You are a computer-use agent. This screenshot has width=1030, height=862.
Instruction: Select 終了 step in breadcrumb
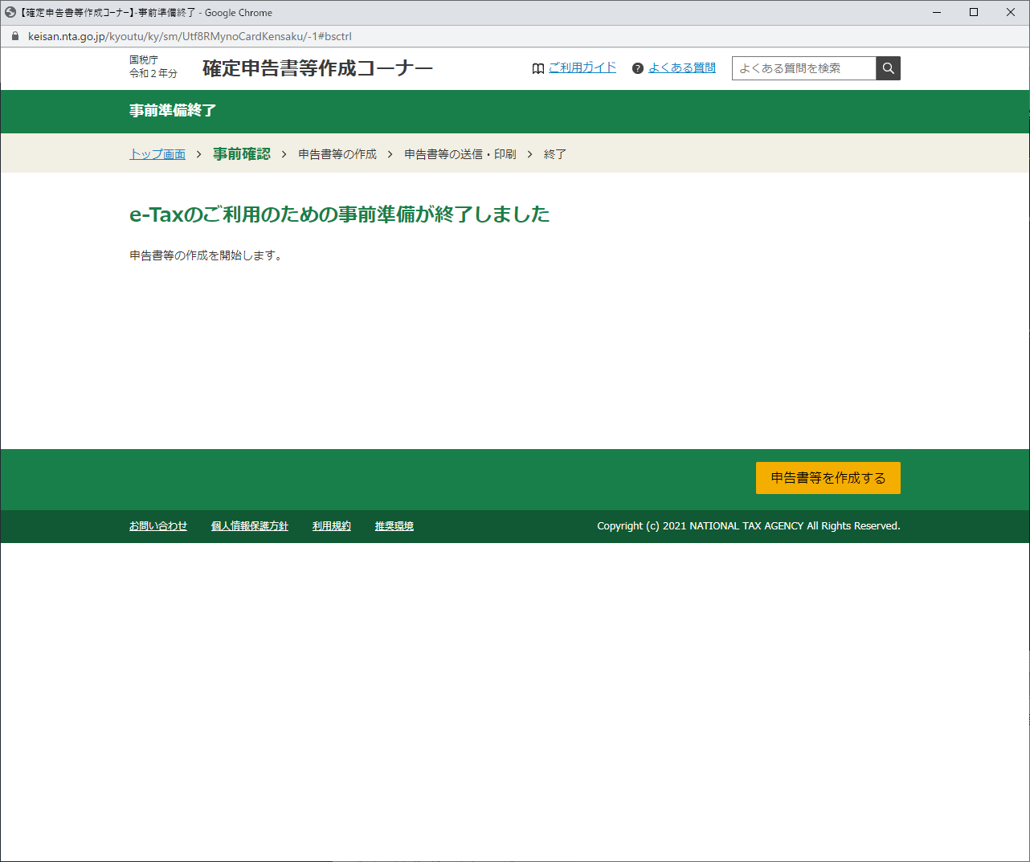(x=555, y=154)
